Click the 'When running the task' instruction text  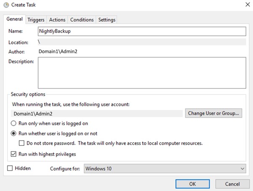tap(71, 105)
